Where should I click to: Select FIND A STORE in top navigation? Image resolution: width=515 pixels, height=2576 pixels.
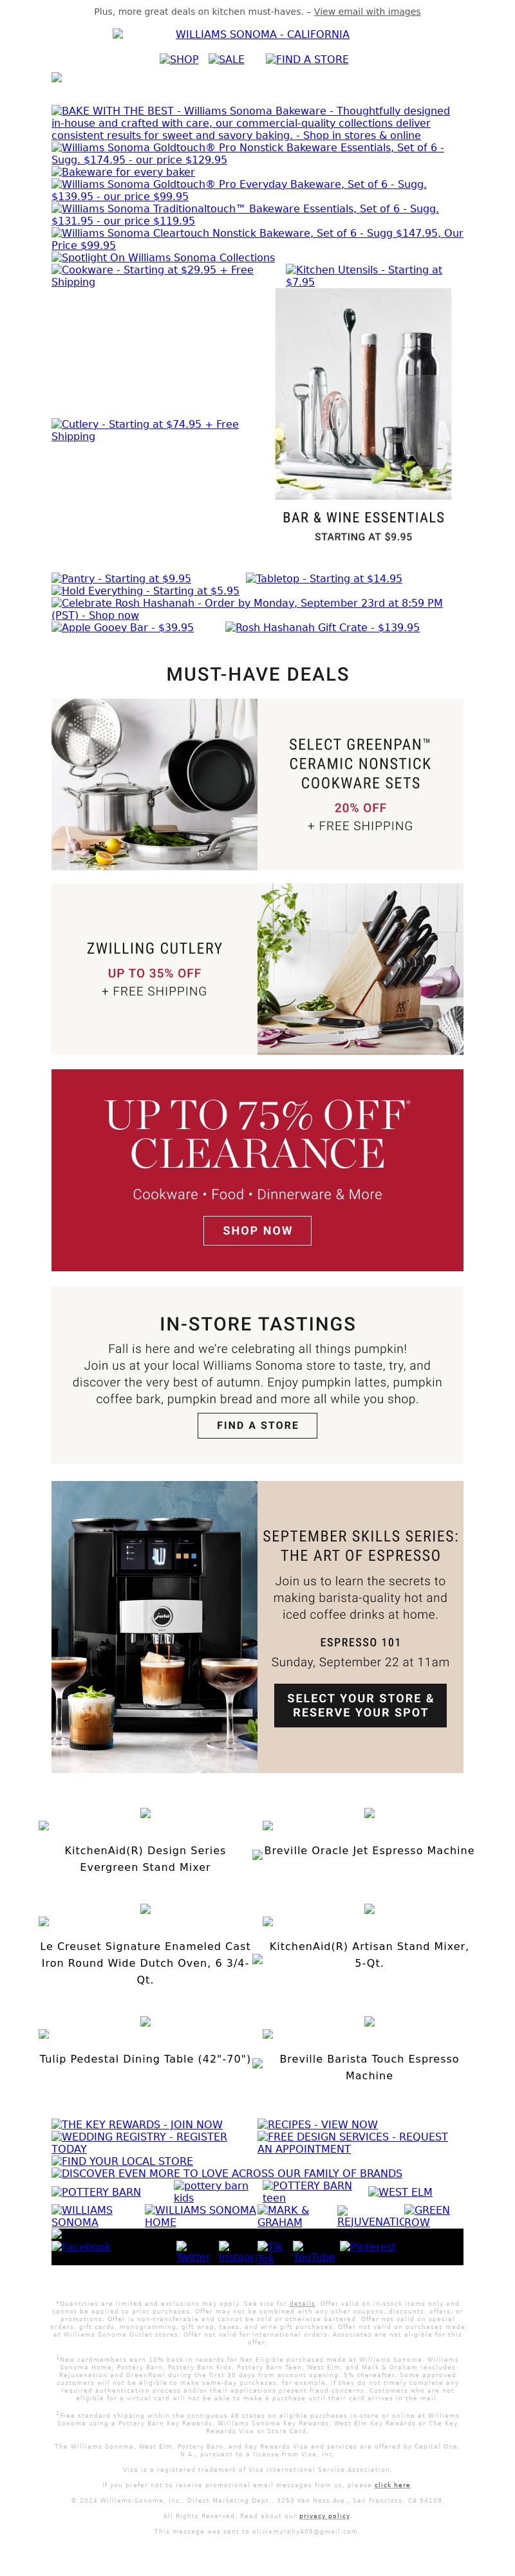307,59
